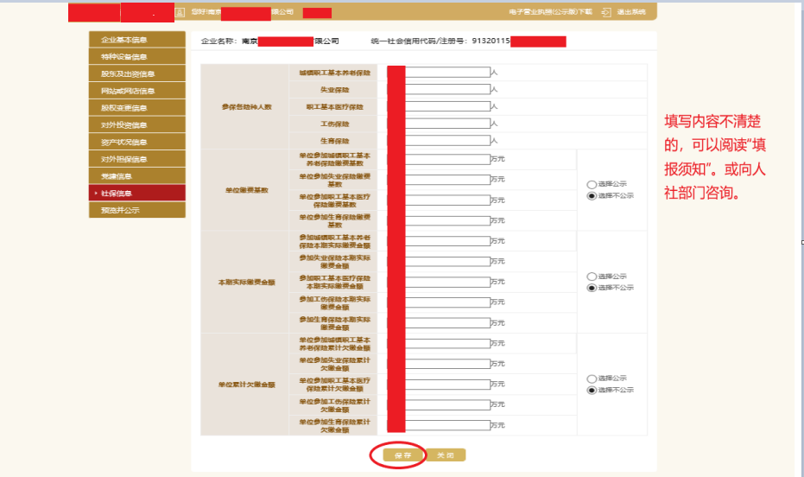
Task: Go to 对外担保信息 section
Action: coord(137,159)
